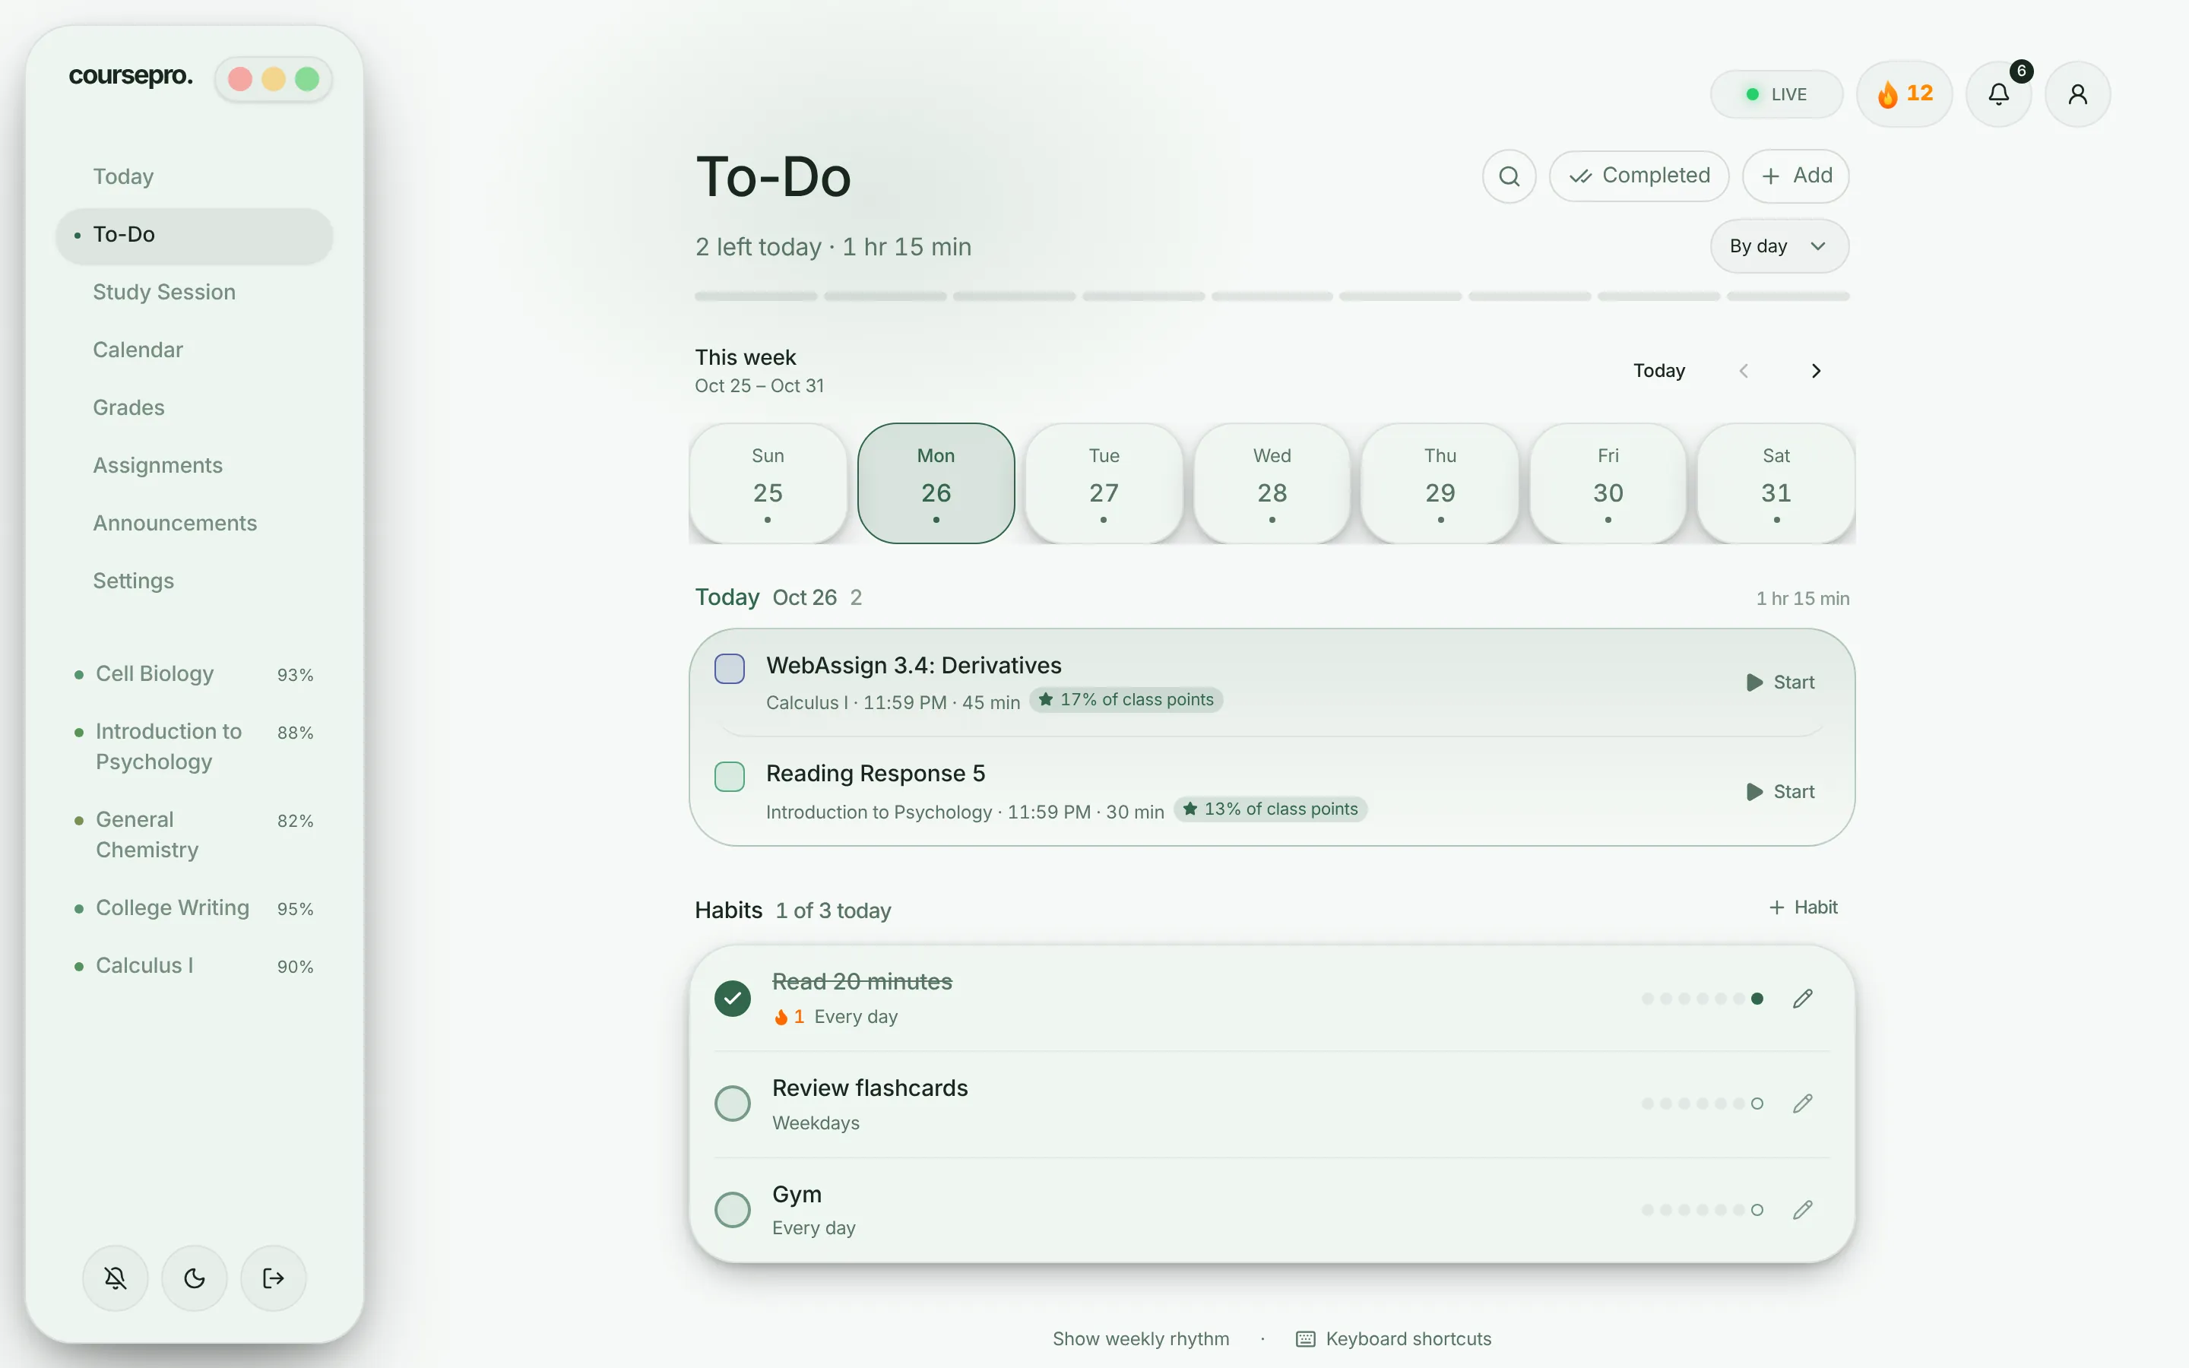Select Fri 30 in the week strip
Image resolution: width=2189 pixels, height=1368 pixels.
(x=1608, y=483)
